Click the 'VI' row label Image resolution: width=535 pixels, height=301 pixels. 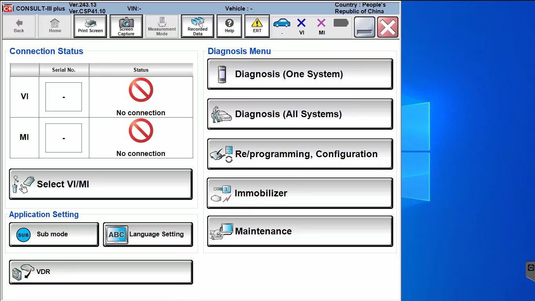coord(24,96)
